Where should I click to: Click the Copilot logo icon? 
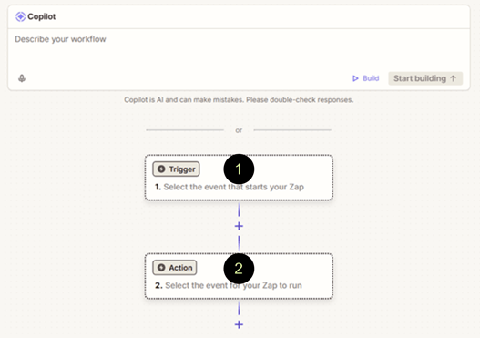coord(21,16)
